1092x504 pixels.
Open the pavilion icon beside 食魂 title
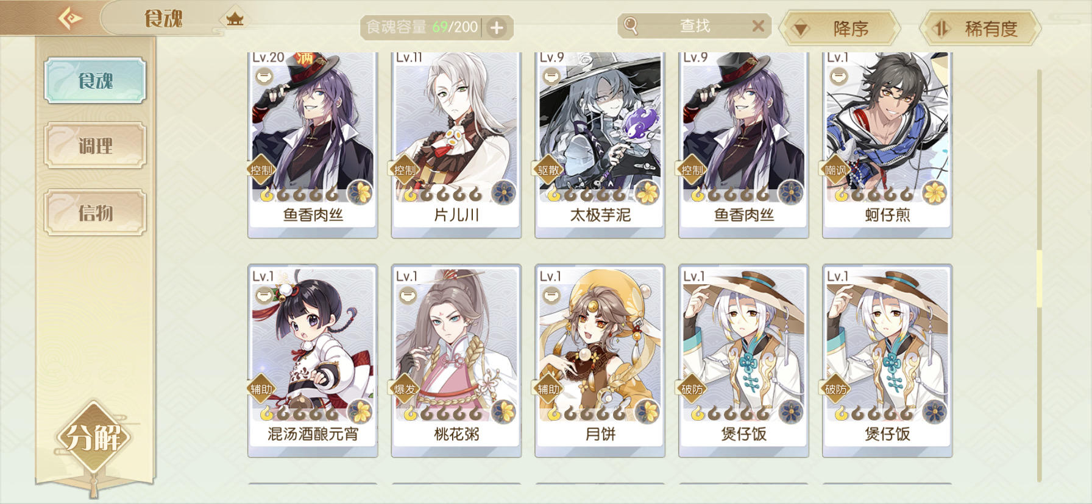pos(235,19)
